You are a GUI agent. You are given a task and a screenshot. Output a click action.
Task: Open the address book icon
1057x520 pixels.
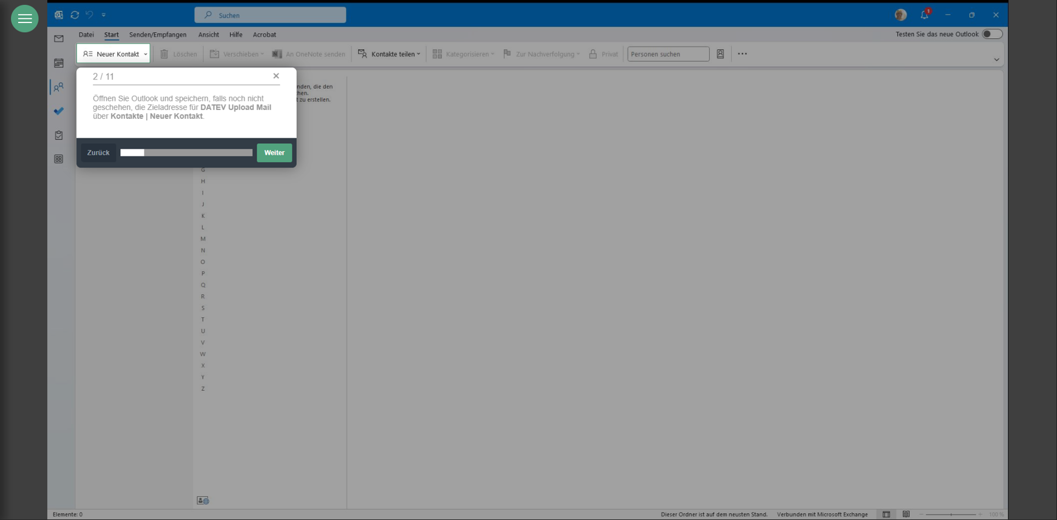coord(720,54)
